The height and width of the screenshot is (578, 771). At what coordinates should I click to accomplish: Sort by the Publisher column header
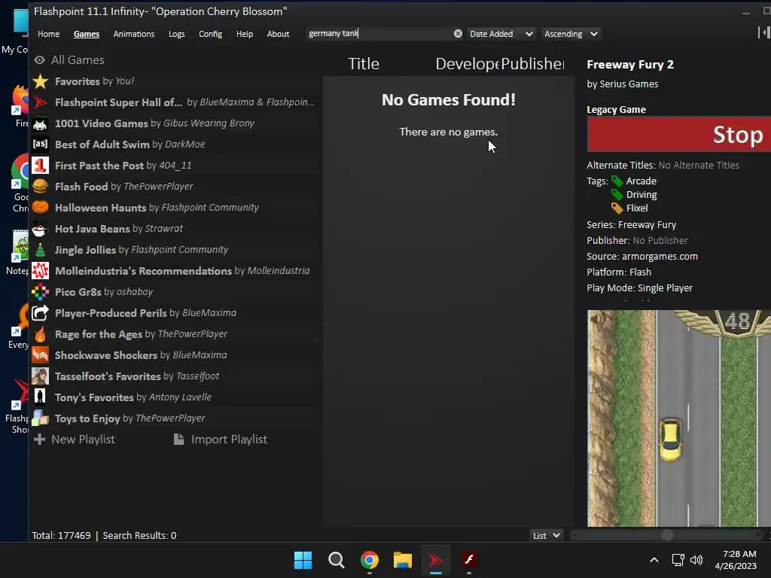(532, 64)
